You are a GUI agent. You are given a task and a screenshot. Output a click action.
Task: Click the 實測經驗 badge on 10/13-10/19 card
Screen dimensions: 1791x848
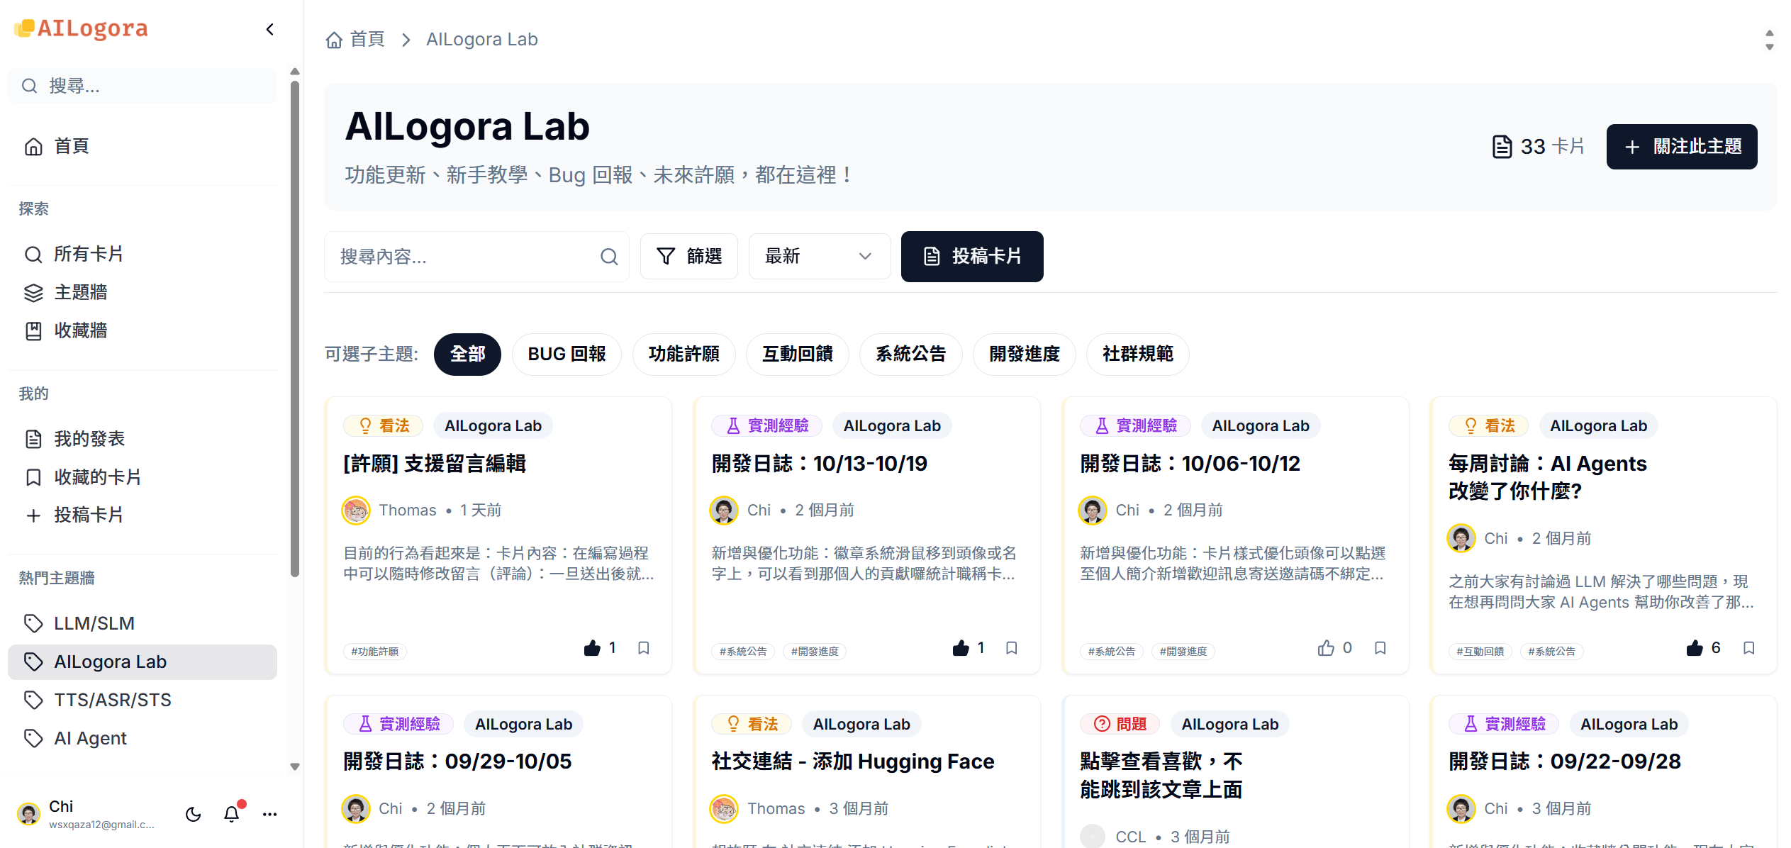(767, 426)
